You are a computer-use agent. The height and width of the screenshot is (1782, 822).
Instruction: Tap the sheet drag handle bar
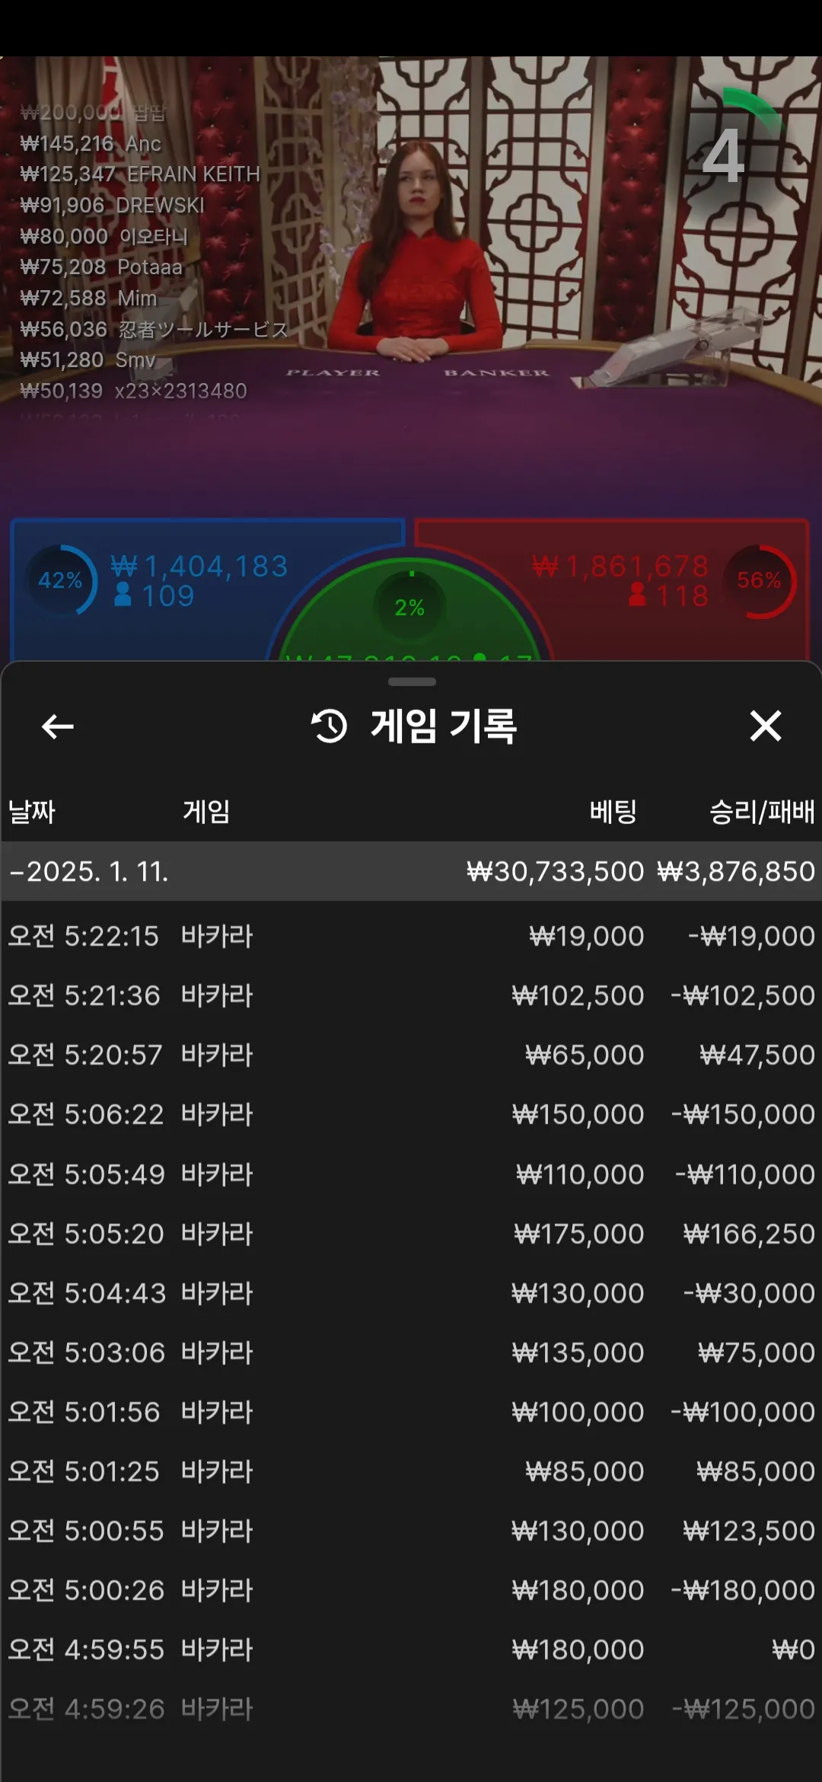412,682
